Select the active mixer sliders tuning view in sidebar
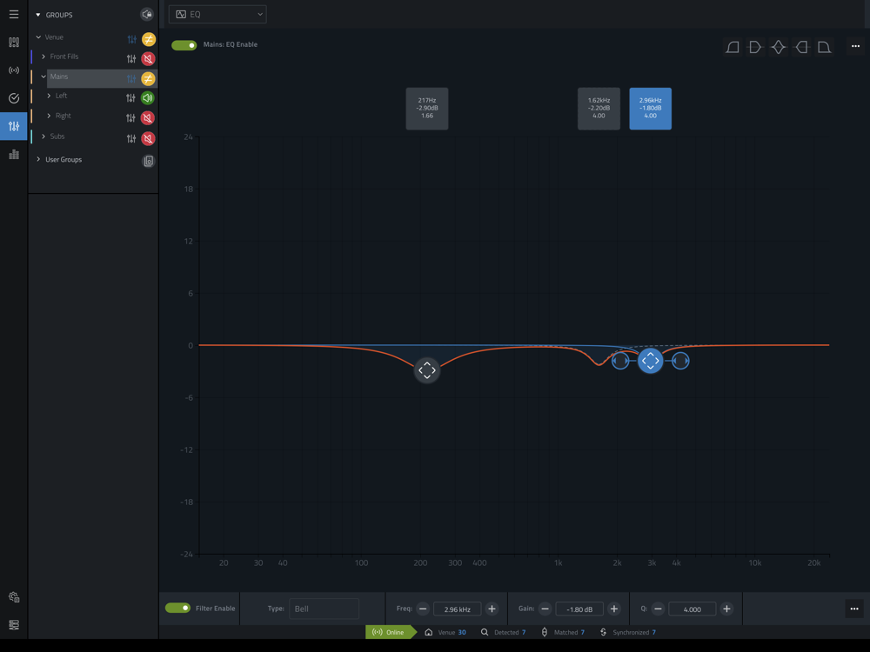Viewport: 870px width, 652px height. [14, 126]
